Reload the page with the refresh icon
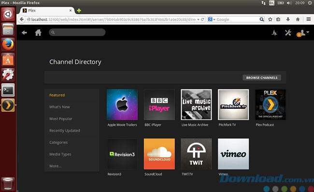Image resolution: width=314 pixels, height=192 pixels. [202, 19]
